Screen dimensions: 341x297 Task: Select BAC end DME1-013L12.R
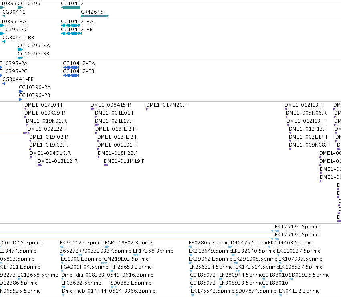57,161
